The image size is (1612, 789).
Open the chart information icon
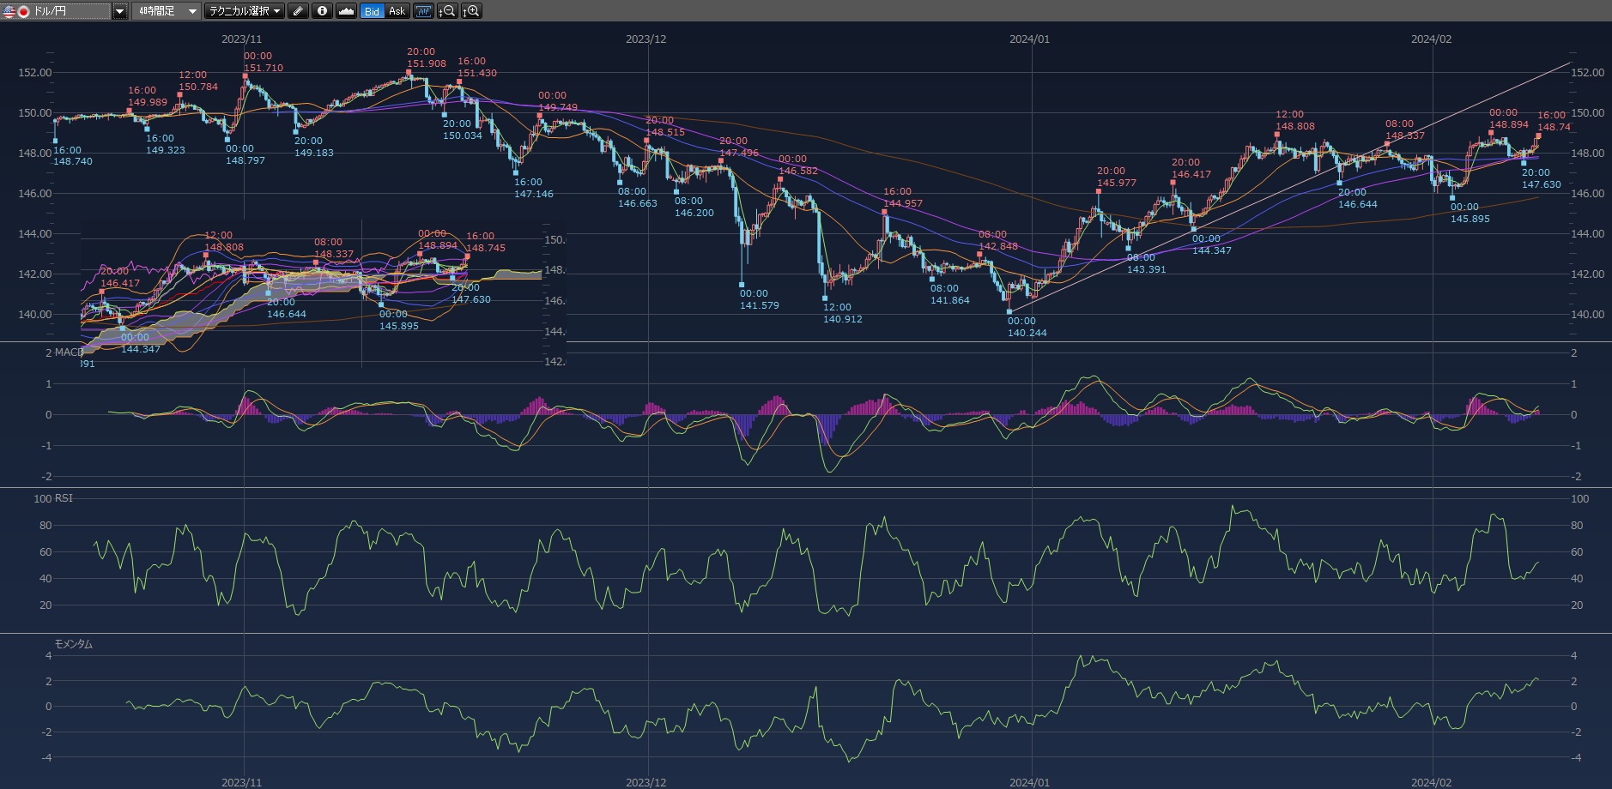point(322,11)
